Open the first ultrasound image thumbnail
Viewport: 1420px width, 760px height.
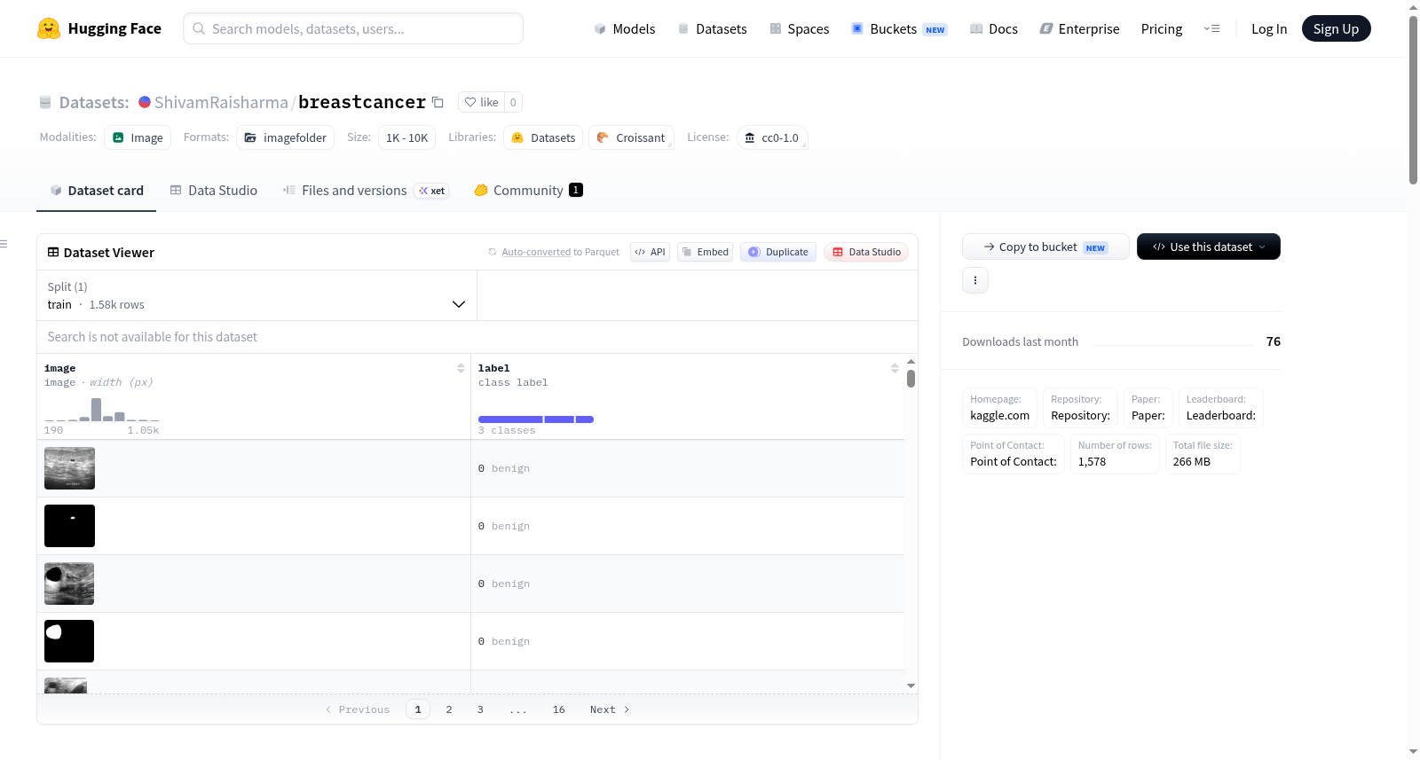tap(69, 468)
